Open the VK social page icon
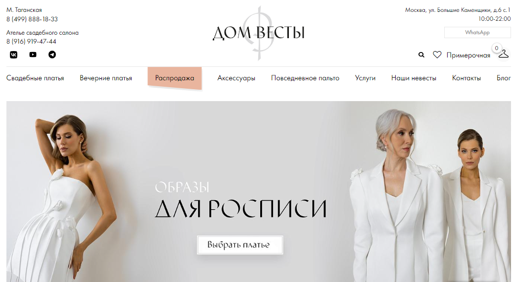Screen dimensions: 512x282 click(x=13, y=55)
